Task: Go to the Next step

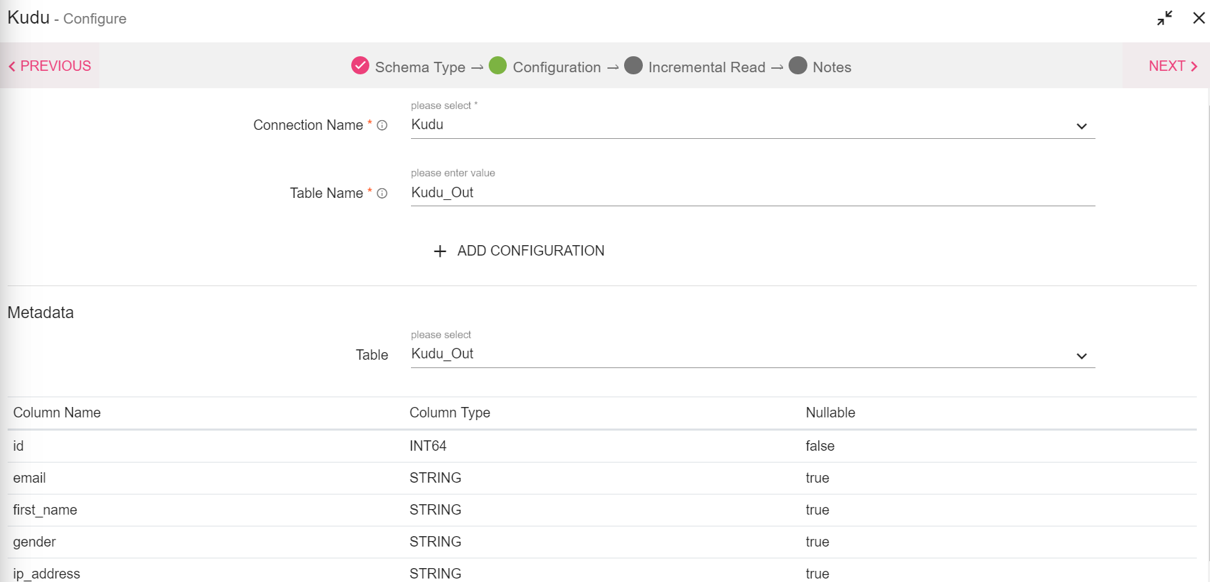Action: click(x=1173, y=66)
